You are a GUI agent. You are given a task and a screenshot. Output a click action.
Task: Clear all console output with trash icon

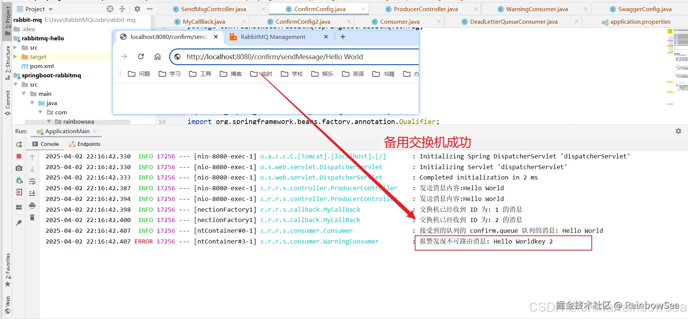pyautogui.click(x=32, y=218)
